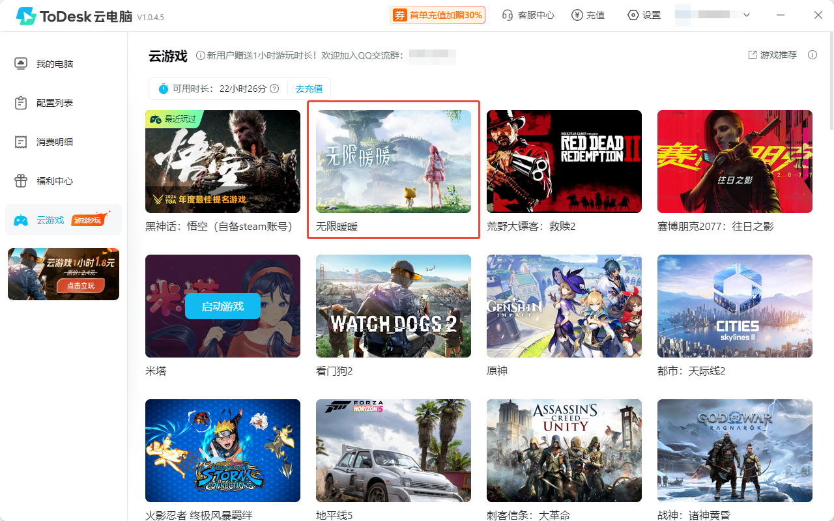Open 配置列表 sidebar item
The width and height of the screenshot is (834, 521).
pyautogui.click(x=63, y=103)
